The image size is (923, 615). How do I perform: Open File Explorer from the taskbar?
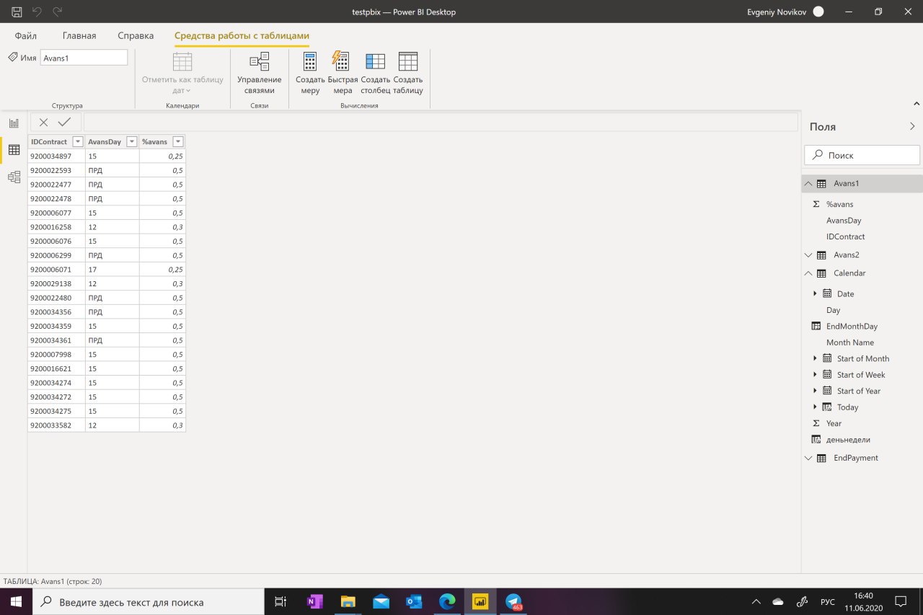pyautogui.click(x=348, y=601)
